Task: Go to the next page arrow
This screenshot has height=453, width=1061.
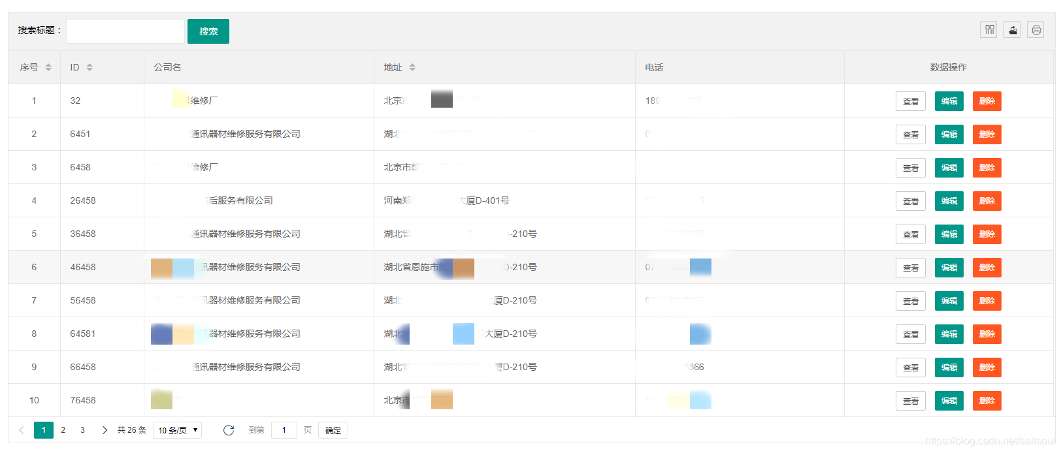Action: 105,430
